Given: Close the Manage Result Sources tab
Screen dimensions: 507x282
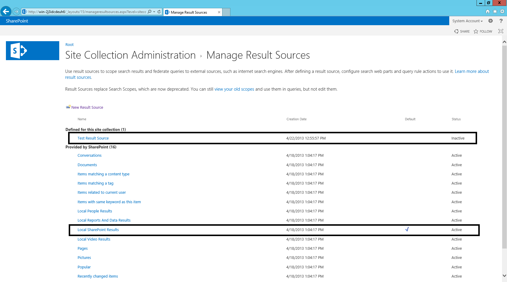Looking at the screenshot, I should [219, 12].
